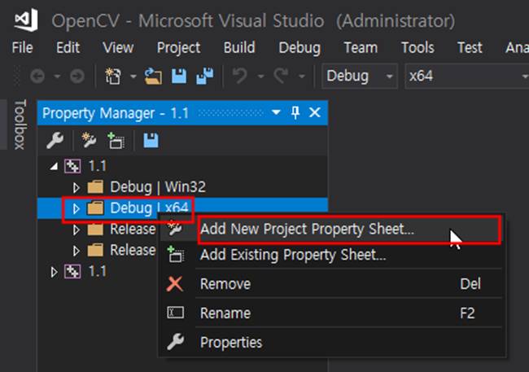This screenshot has width=529, height=372.
Task: Collapse the top 1.1 project node
Action: click(x=54, y=166)
